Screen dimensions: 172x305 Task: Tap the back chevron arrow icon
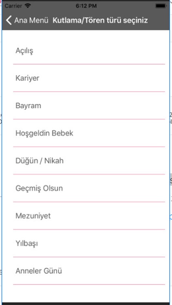click(x=9, y=20)
